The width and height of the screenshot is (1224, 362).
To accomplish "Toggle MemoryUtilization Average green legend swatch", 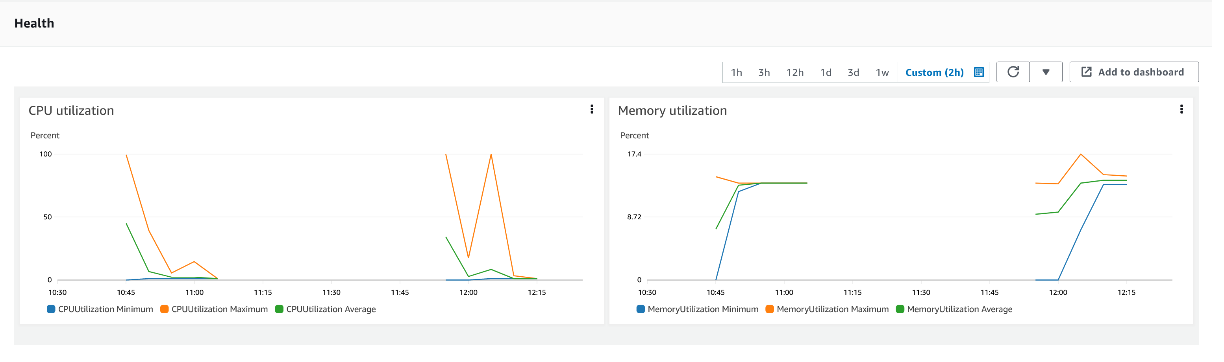I will (x=909, y=312).
